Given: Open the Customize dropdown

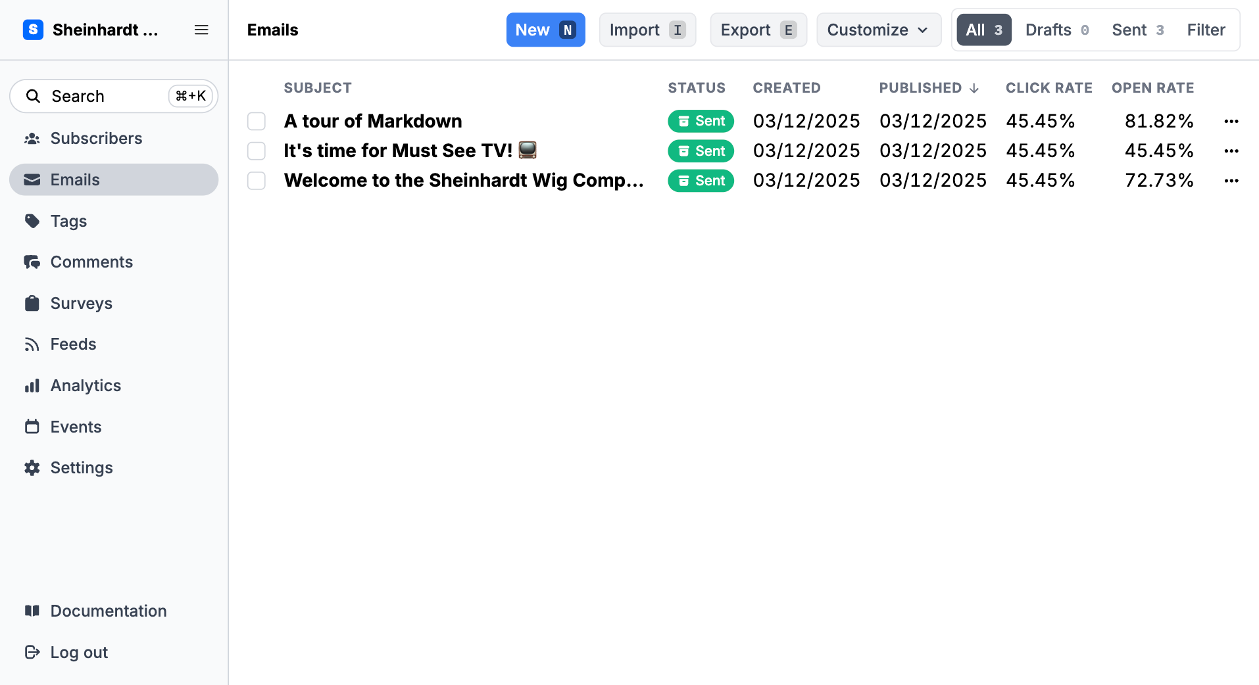Looking at the screenshot, I should coord(878,30).
